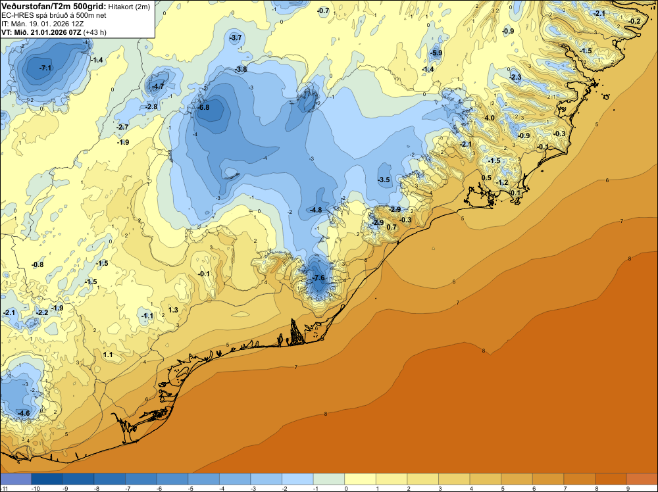Click the purple legend swatch labeled -11

[16, 479]
